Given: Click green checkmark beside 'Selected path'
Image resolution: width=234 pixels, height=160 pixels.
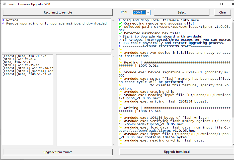Looking at the screenshot, I should (x=120, y=26).
